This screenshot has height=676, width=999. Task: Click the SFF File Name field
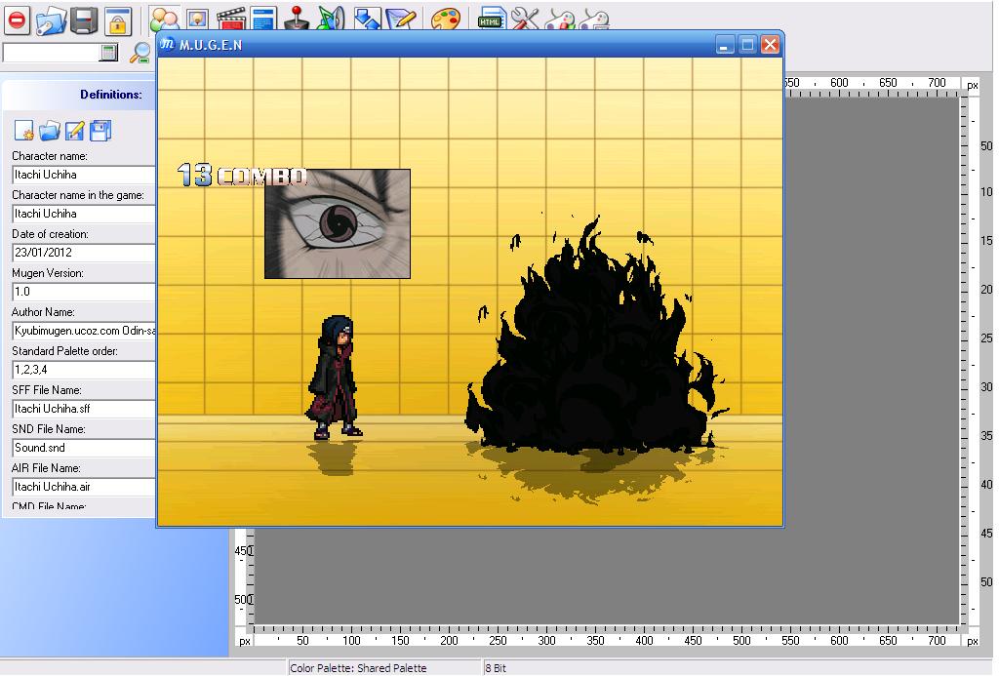pos(84,409)
